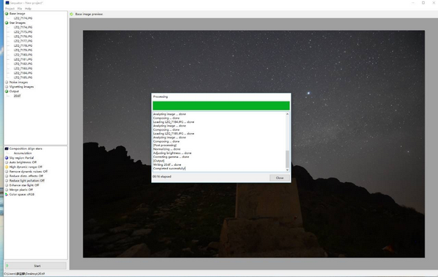The width and height of the screenshot is (438, 277).
Task: Close the Processing dialog with Close button
Action: pyautogui.click(x=280, y=178)
